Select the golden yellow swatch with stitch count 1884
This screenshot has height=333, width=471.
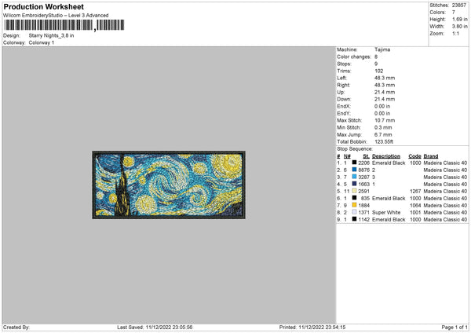point(355,205)
